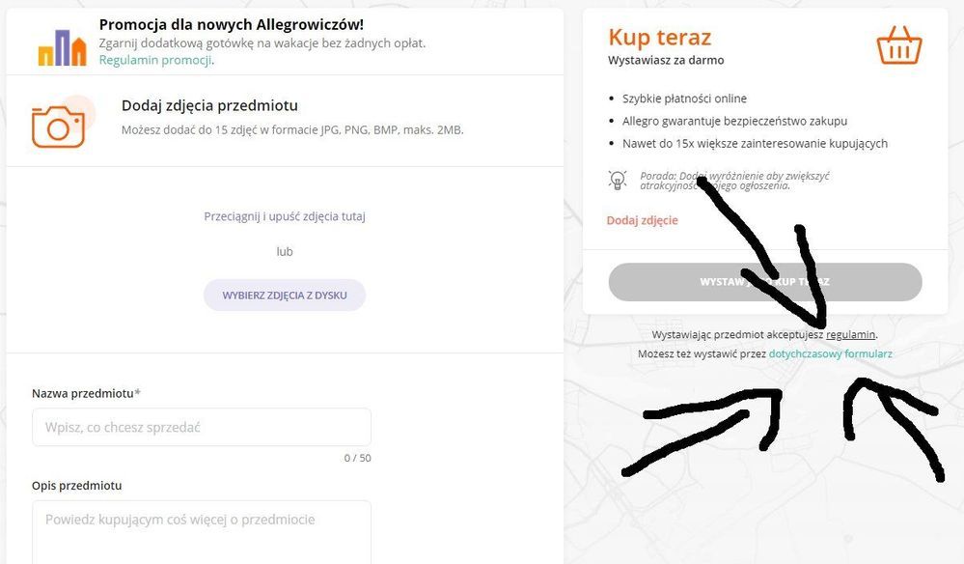Focus the Nazwa przedmiotu text field
This screenshot has width=964, height=564.
[x=201, y=427]
